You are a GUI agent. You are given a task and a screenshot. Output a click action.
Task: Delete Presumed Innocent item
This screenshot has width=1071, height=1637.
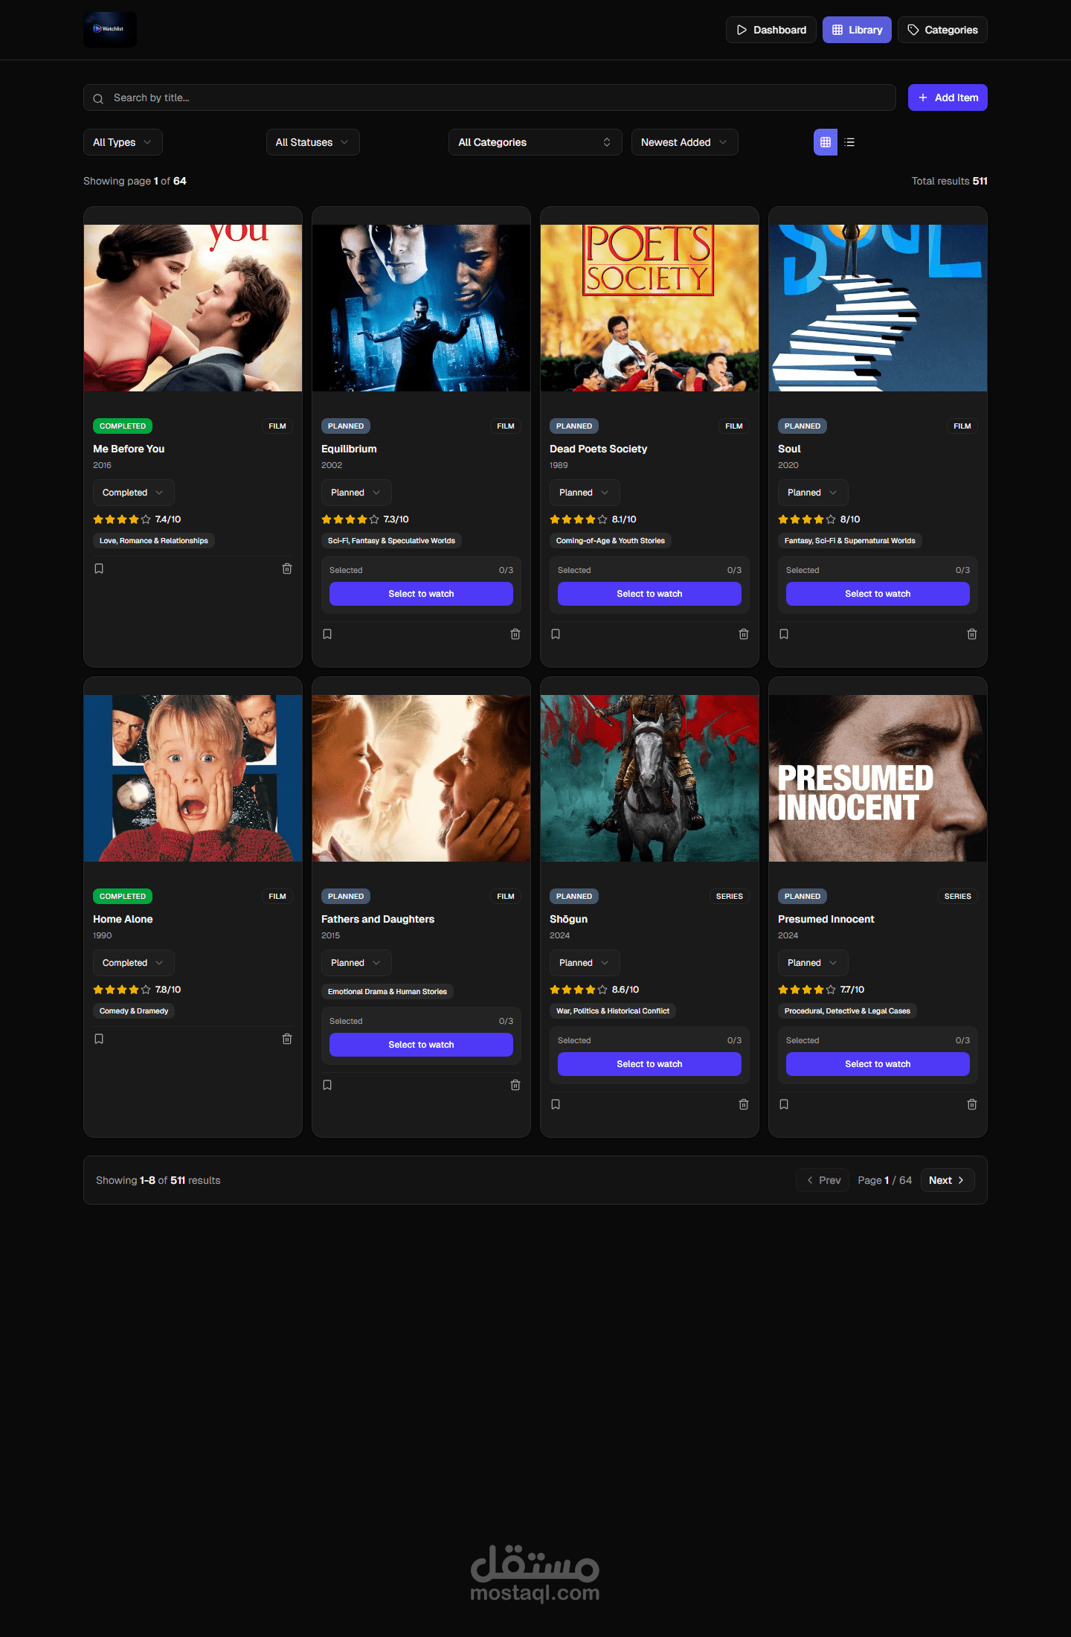pos(972,1104)
